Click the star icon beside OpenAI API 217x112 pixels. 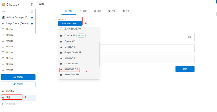(61, 41)
